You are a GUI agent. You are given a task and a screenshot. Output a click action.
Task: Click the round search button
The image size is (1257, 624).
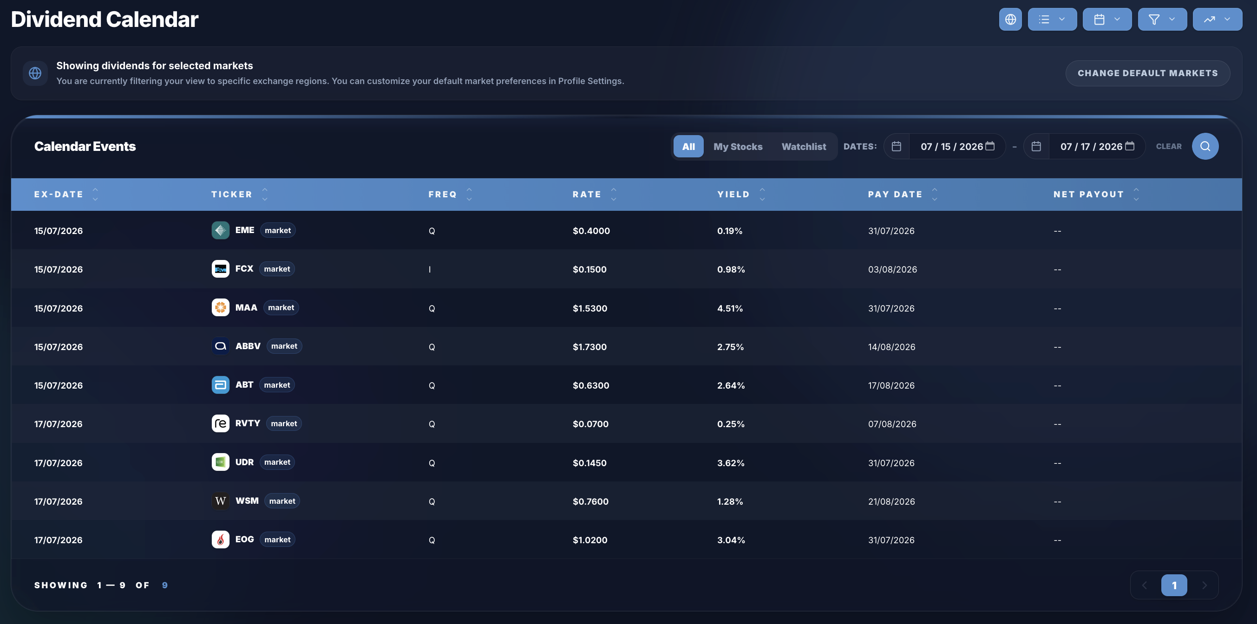tap(1205, 146)
